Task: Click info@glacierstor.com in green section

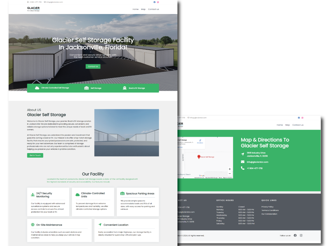Action: click(x=258, y=162)
